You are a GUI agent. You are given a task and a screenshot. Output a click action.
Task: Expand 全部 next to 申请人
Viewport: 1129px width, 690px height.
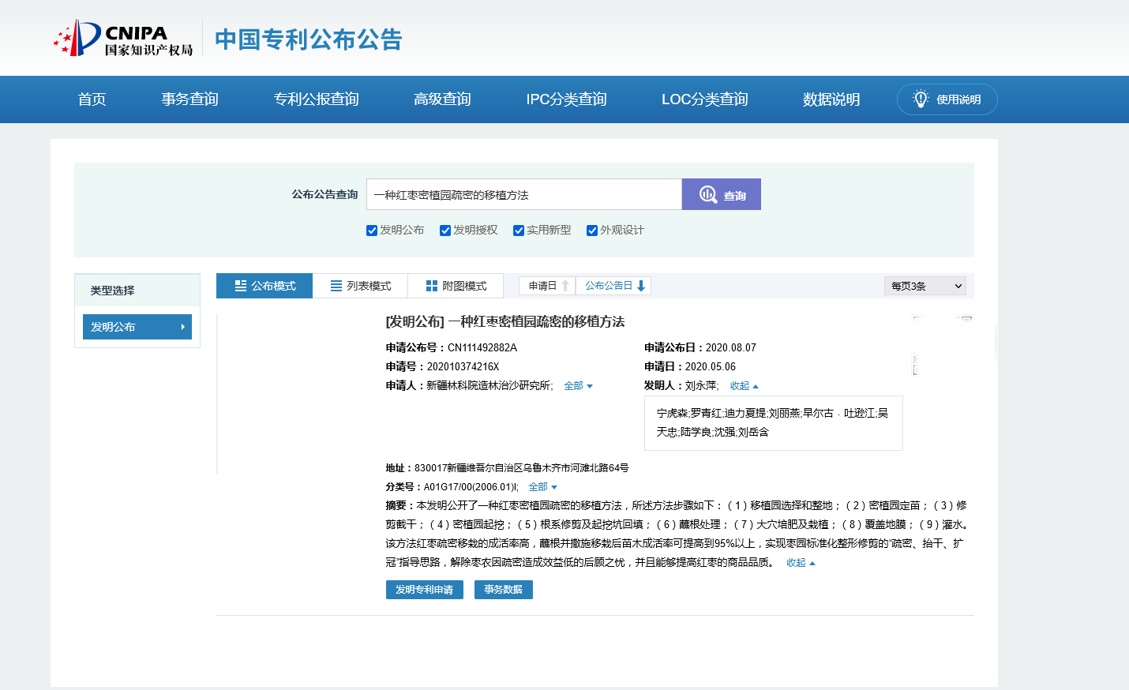pyautogui.click(x=578, y=386)
